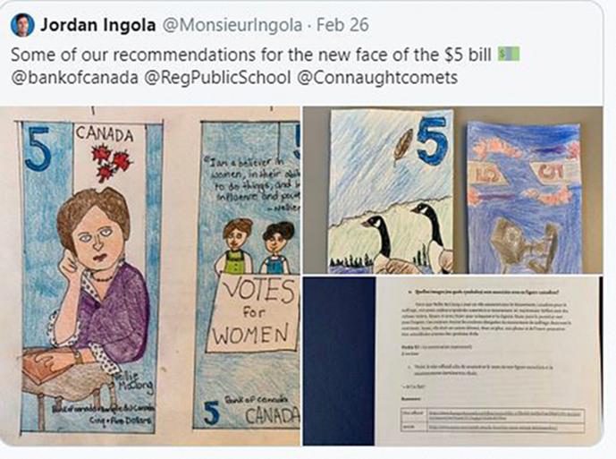Open the @RegPublicSchool mention
616x459 pixels.
[217, 78]
